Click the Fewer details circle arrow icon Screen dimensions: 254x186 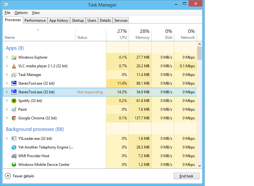pyautogui.click(x=8, y=176)
